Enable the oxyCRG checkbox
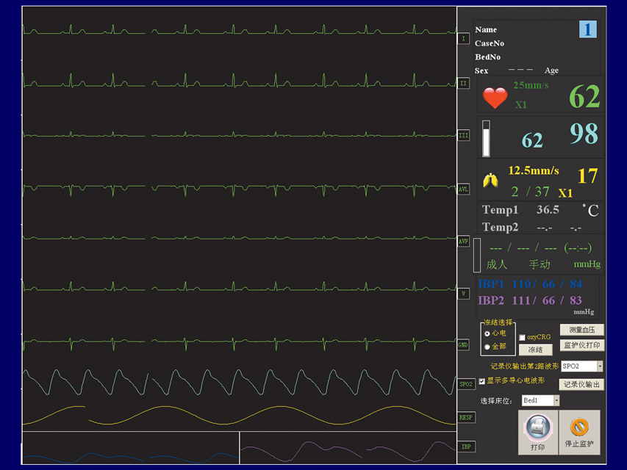 pos(522,338)
